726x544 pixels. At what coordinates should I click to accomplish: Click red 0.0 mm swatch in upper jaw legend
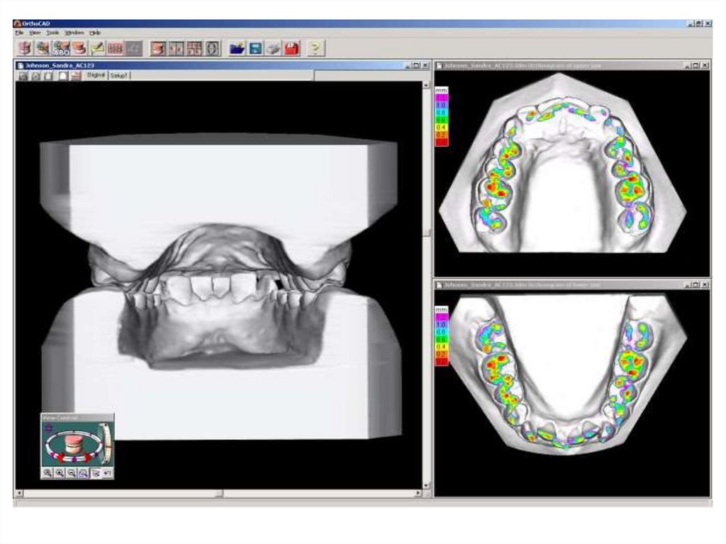[x=441, y=142]
